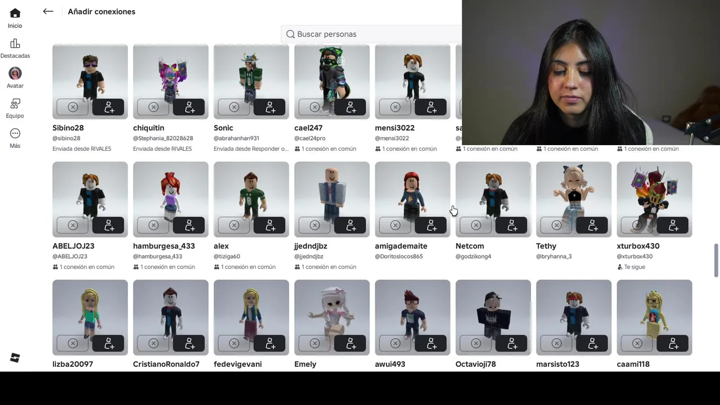Accept connection request from jjedndjbz
This screenshot has height=405, width=720.
click(x=350, y=225)
